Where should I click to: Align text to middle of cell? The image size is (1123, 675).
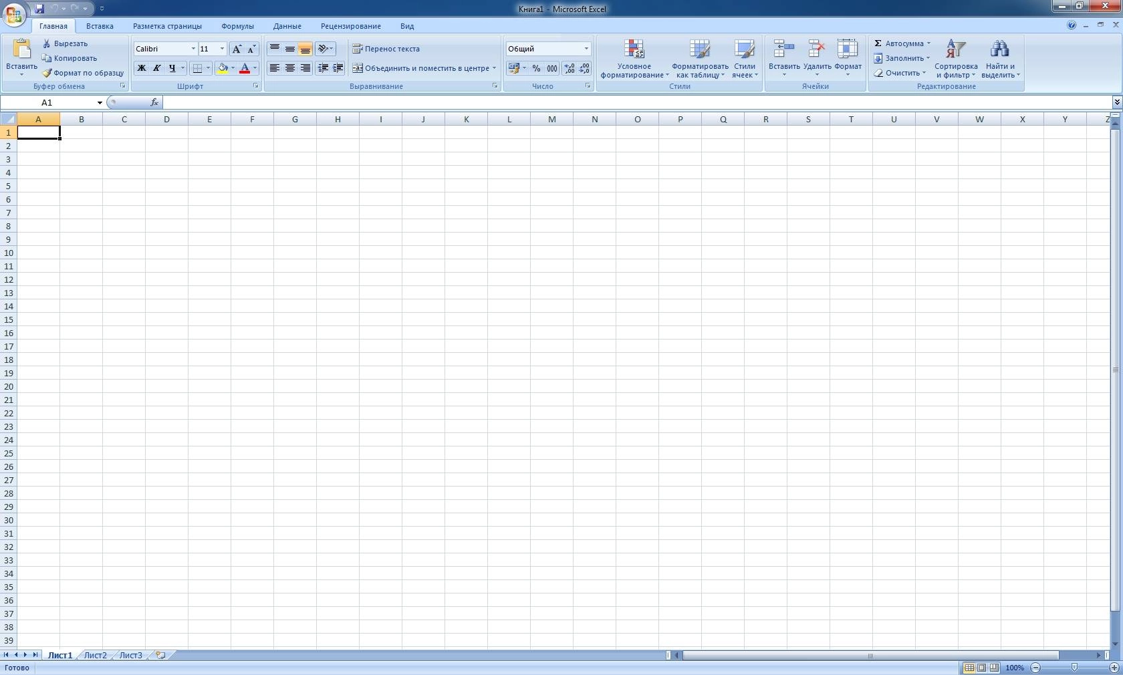pos(290,49)
